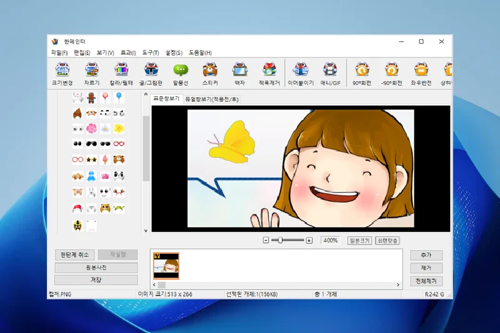Select the round red glasses sticker
The width and height of the screenshot is (500, 333).
tap(77, 159)
